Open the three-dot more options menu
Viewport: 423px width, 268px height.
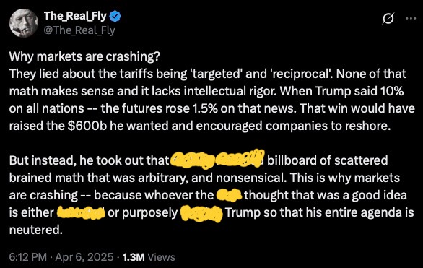pos(411,18)
